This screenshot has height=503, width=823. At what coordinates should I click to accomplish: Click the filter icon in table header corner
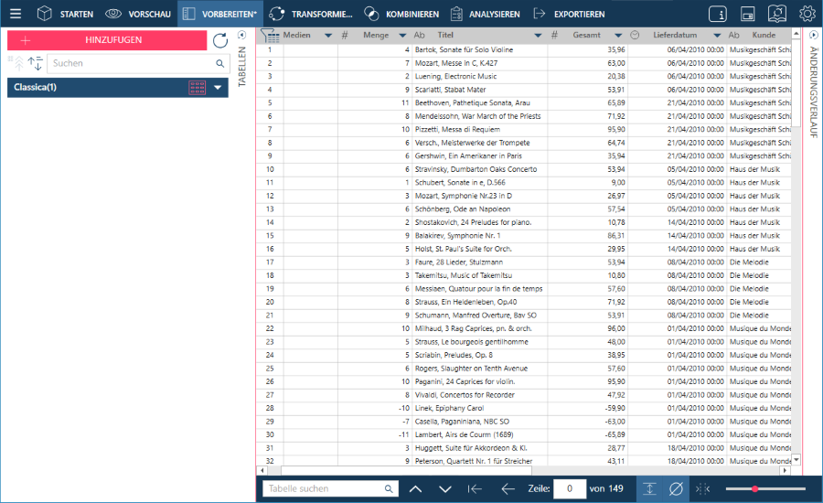click(269, 35)
